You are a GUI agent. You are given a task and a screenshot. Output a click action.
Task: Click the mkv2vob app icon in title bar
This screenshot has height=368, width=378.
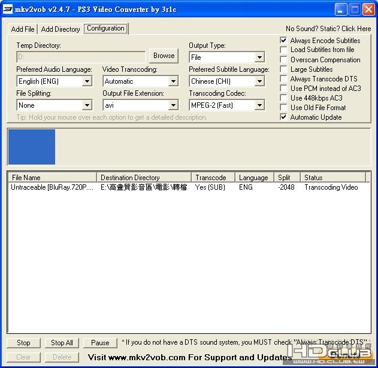pyautogui.click(x=8, y=9)
